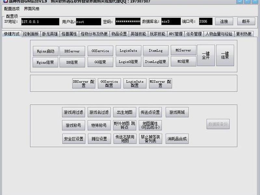The width and height of the screenshot is (260, 195).
Task: Open 地图属性(可否战斗) settings
Action: [x=150, y=125]
